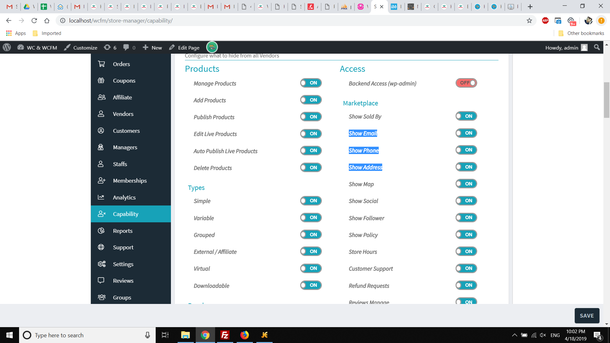Image resolution: width=610 pixels, height=343 pixels.
Task: Reload the page with browser refresh
Action: pyautogui.click(x=34, y=21)
